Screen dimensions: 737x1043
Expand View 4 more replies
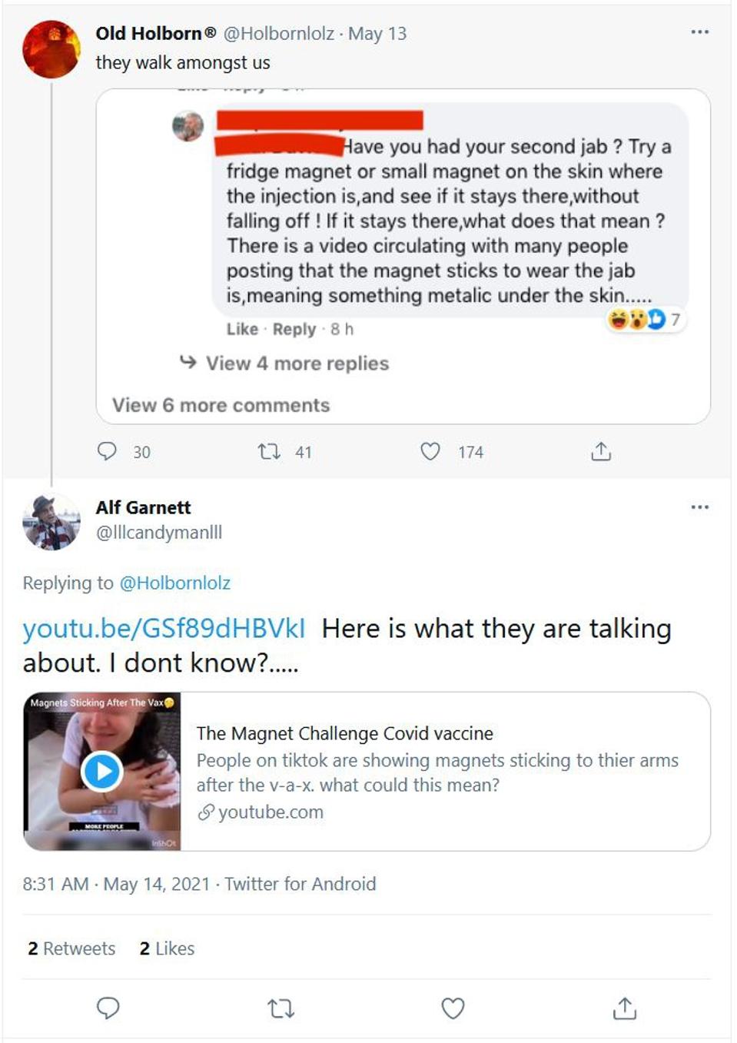click(x=297, y=364)
